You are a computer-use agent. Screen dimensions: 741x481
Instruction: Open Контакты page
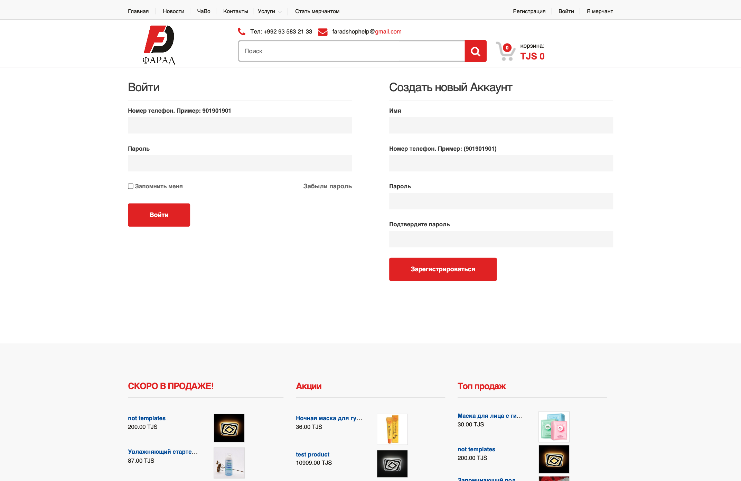click(236, 11)
